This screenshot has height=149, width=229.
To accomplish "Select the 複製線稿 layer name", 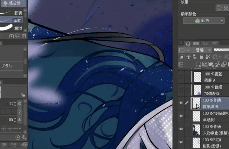I will pos(211,107).
